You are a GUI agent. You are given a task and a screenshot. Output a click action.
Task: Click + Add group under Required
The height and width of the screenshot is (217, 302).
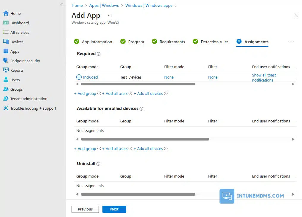pos(85,93)
